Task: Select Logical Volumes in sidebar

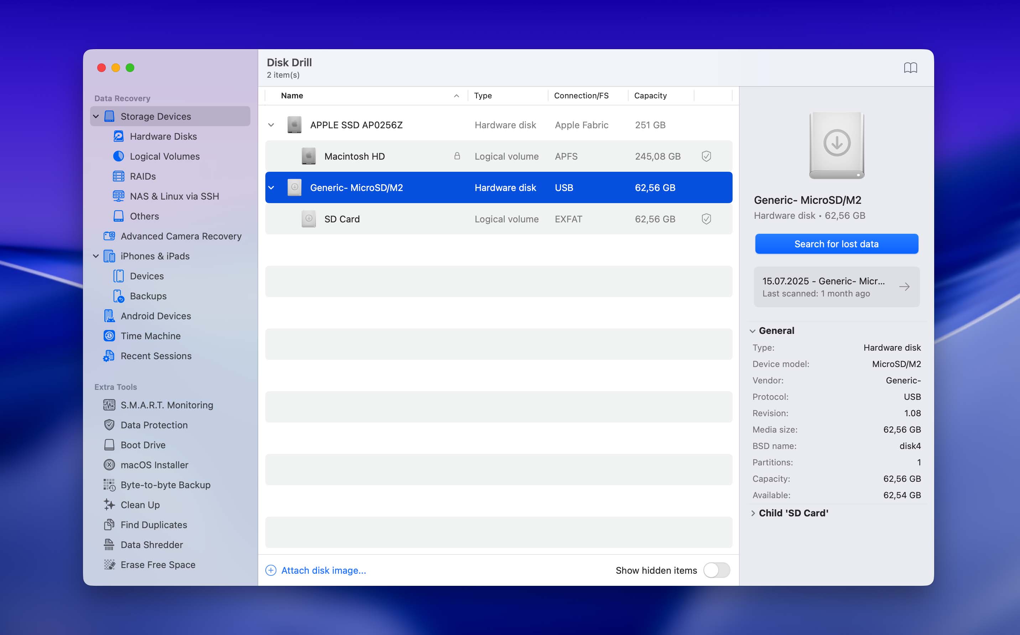Action: click(x=165, y=156)
